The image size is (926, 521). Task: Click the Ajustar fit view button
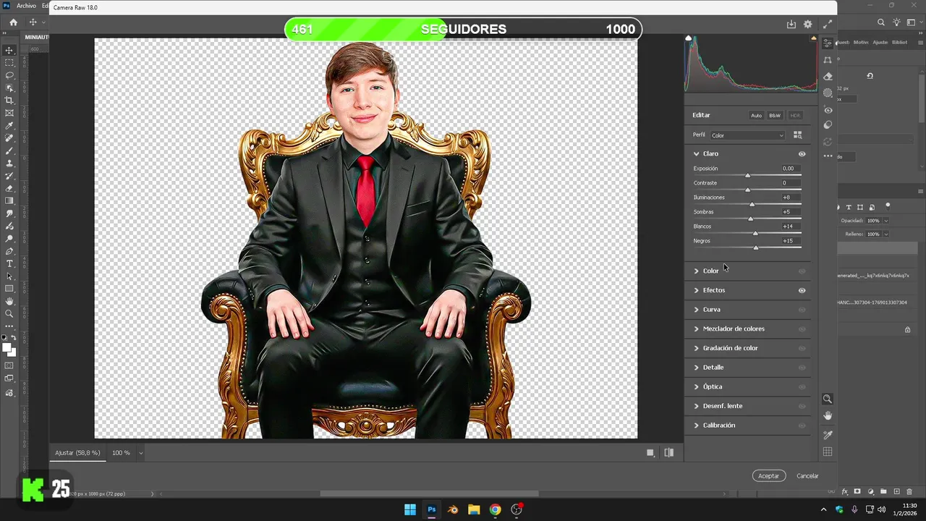click(77, 453)
